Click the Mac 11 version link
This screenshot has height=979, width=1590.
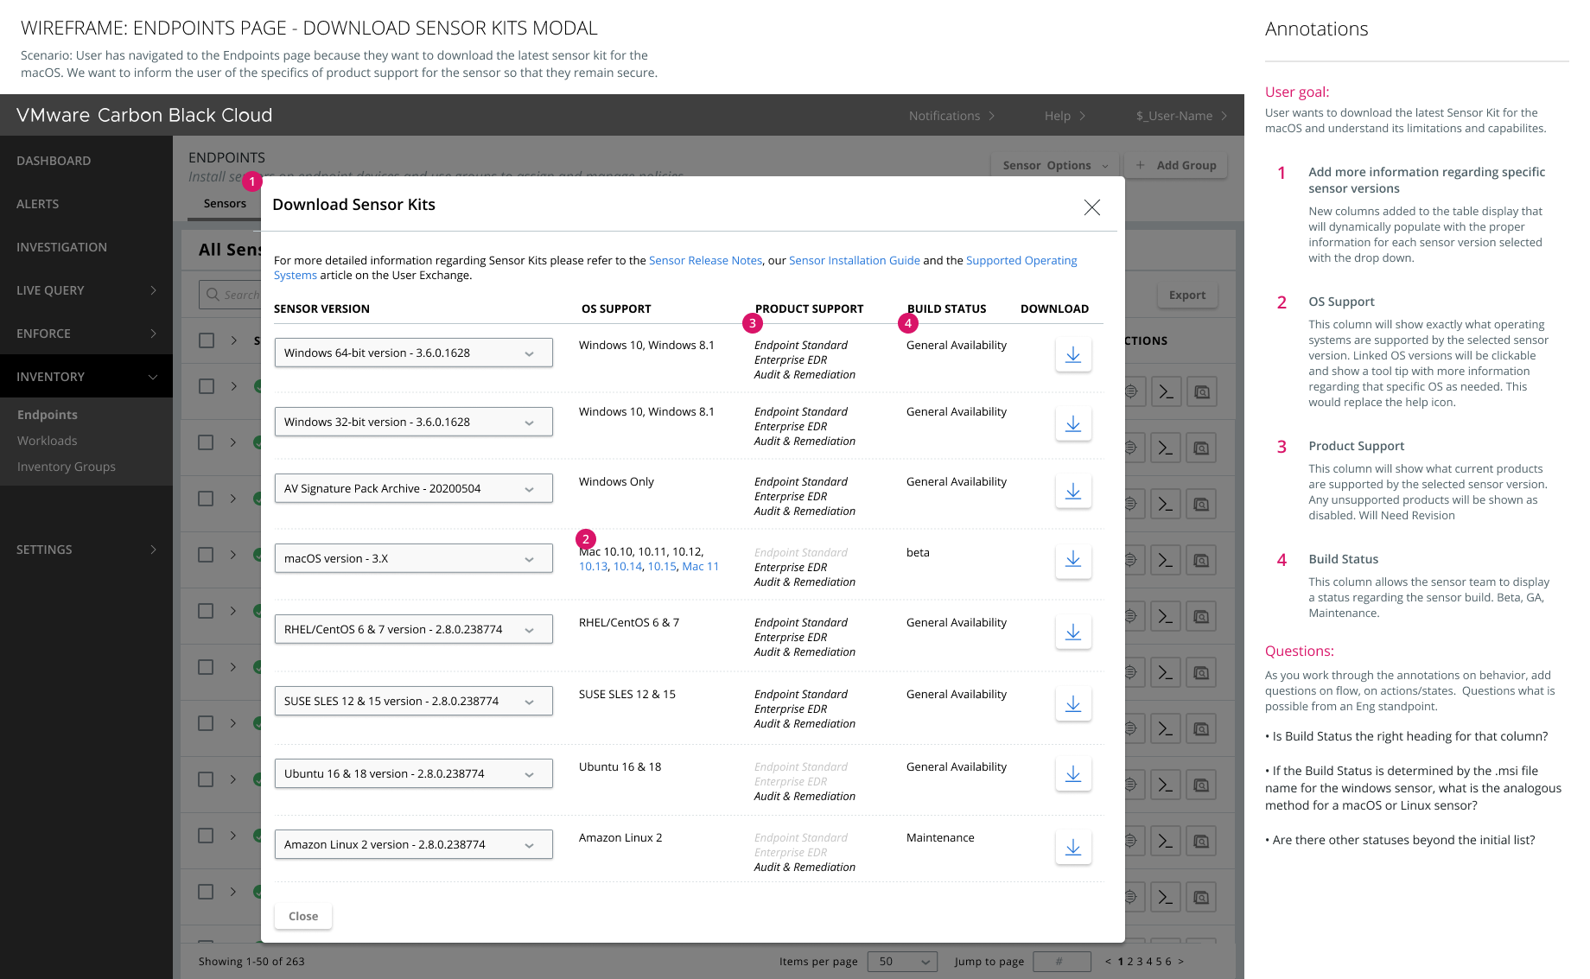pyautogui.click(x=700, y=566)
